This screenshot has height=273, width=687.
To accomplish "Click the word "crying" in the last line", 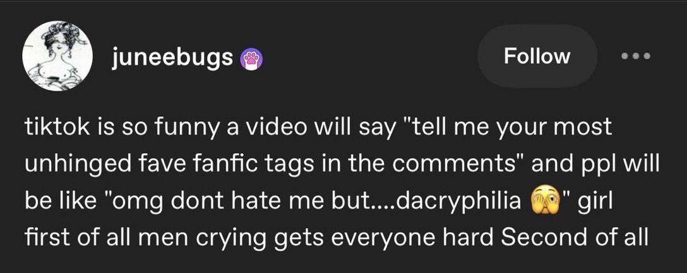I will pyautogui.click(x=221, y=239).
